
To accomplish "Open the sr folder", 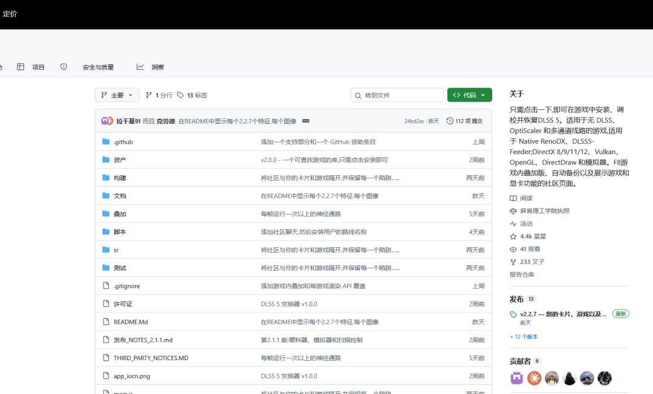I will coord(116,250).
